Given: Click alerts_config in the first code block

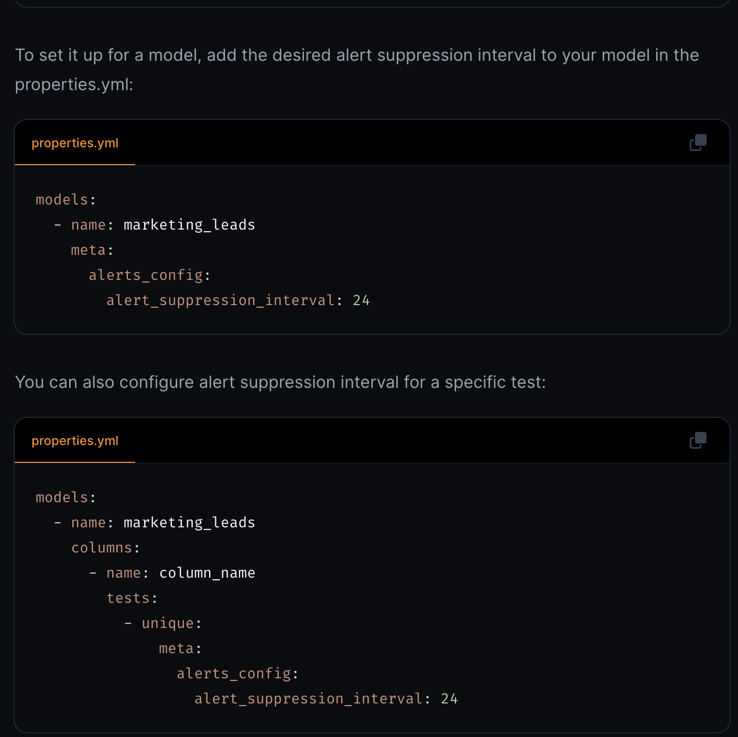Looking at the screenshot, I should tap(146, 275).
